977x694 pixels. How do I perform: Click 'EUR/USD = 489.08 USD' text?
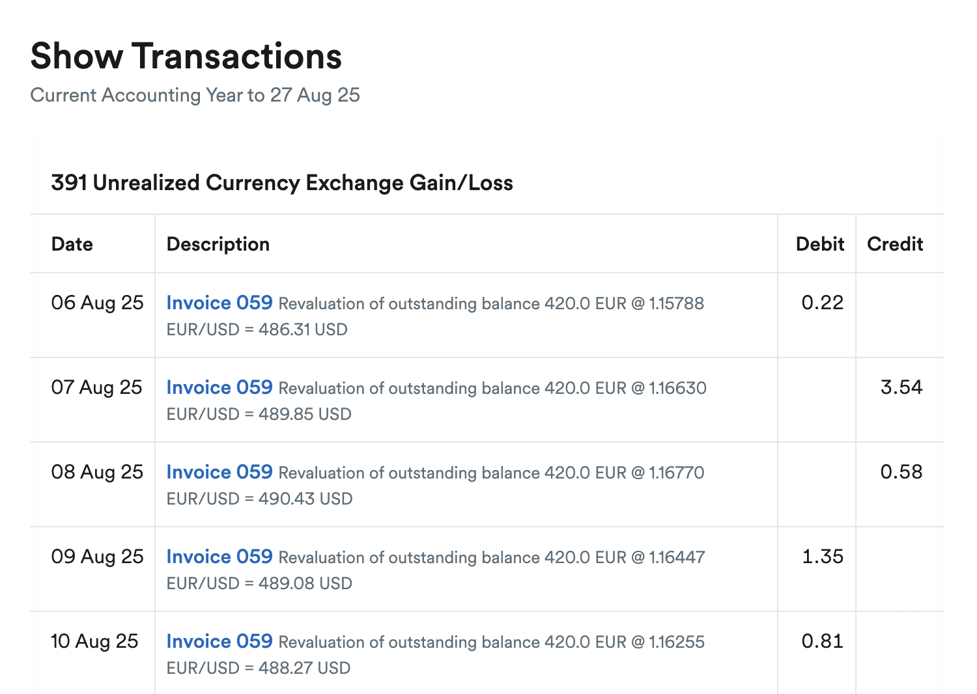click(x=259, y=583)
